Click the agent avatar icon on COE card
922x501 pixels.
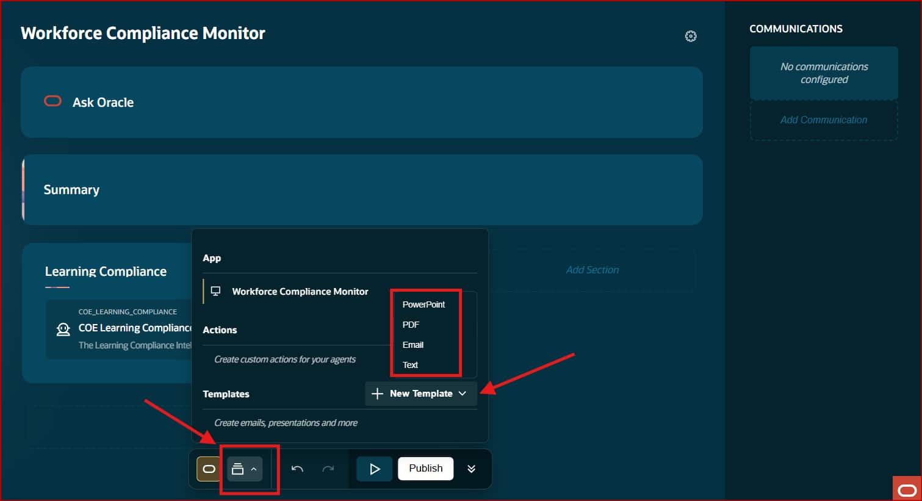tap(63, 330)
